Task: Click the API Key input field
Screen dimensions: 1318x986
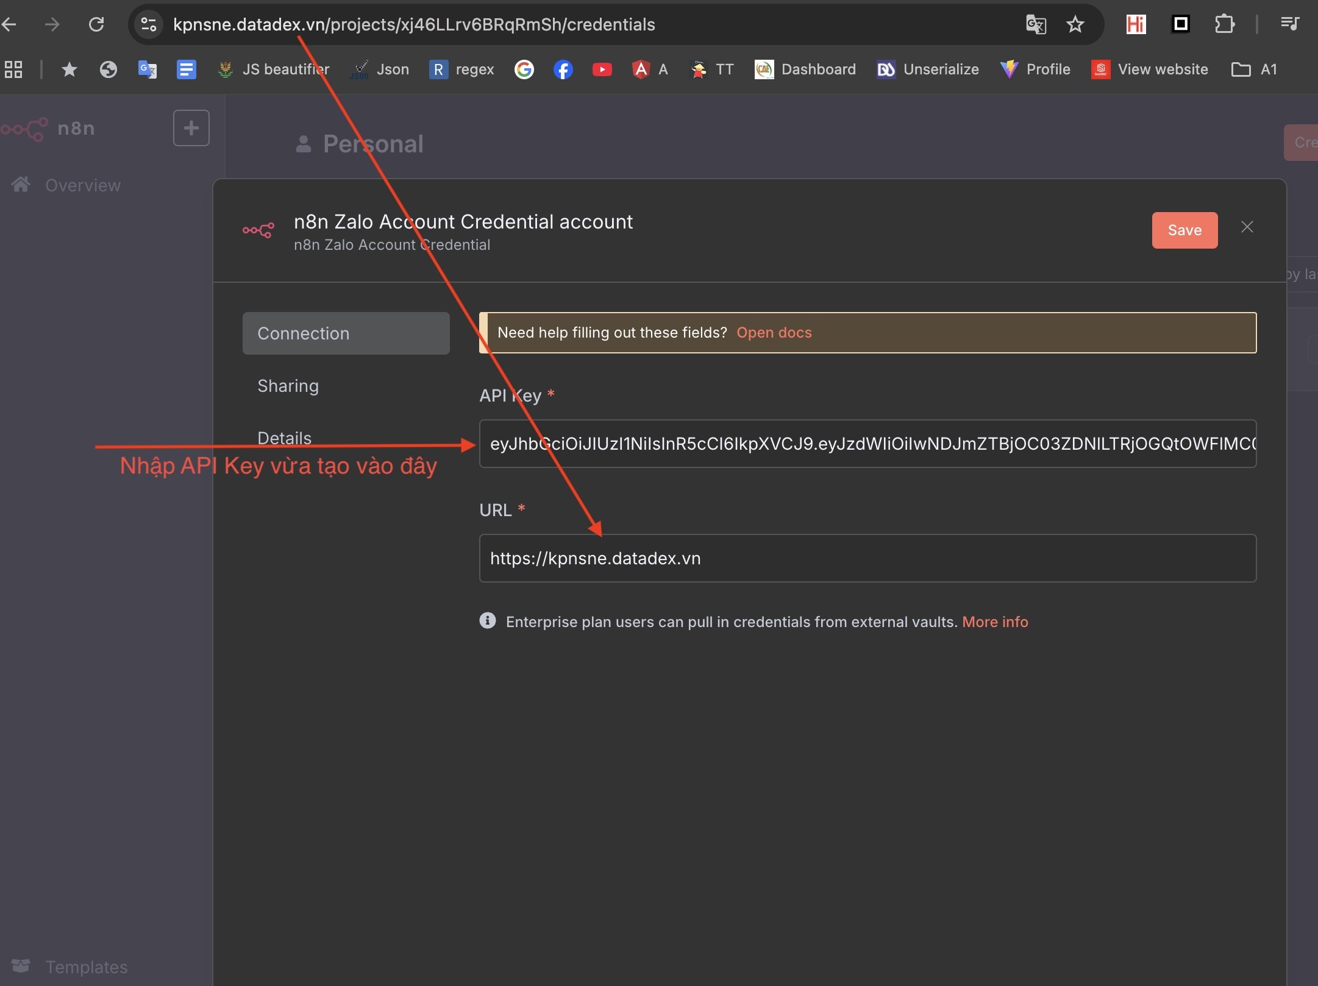Action: [x=867, y=444]
